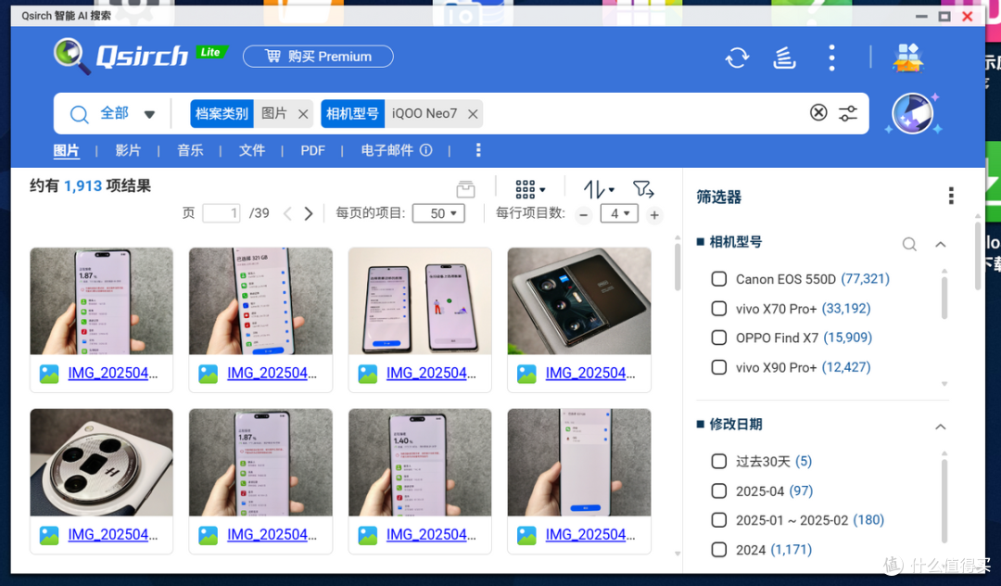1001x586 pixels.
Task: Open the 每页的项目 50 dropdown
Action: [438, 213]
